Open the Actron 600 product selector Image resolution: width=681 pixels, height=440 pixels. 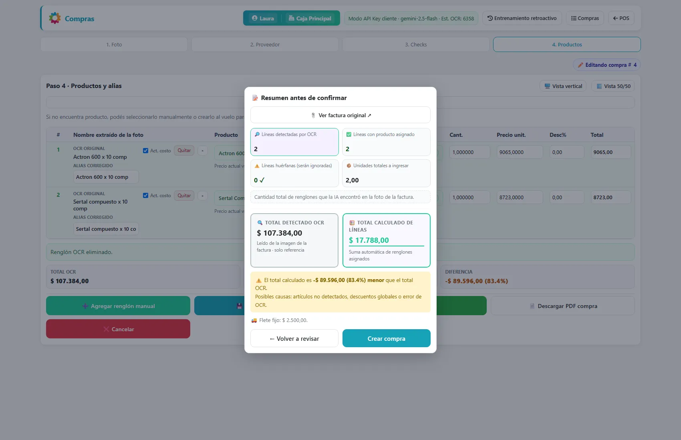(x=230, y=153)
